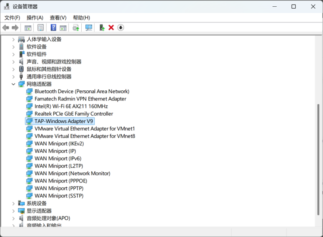This screenshot has height=237, width=323.
Task: Expand the 软件组件 category
Action: click(13, 54)
